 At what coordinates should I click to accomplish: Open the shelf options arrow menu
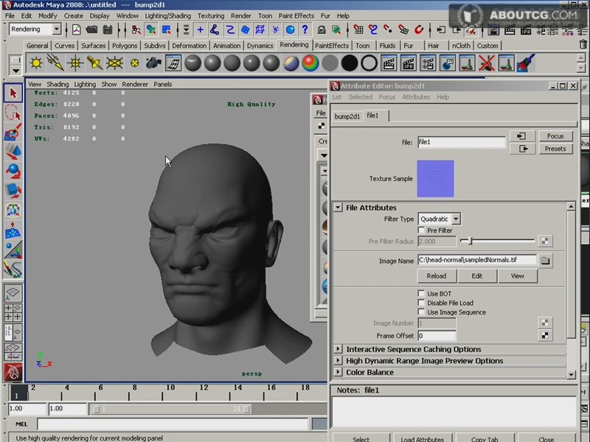point(15,71)
